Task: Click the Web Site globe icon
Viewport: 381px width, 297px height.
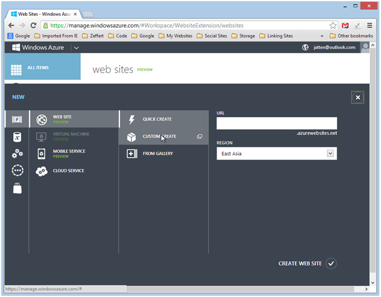Action: (x=42, y=119)
